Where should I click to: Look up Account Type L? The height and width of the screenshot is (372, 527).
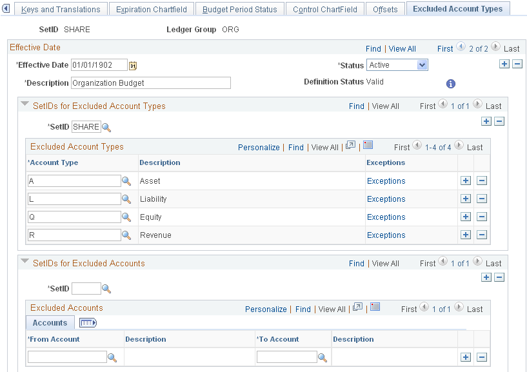pyautogui.click(x=126, y=199)
